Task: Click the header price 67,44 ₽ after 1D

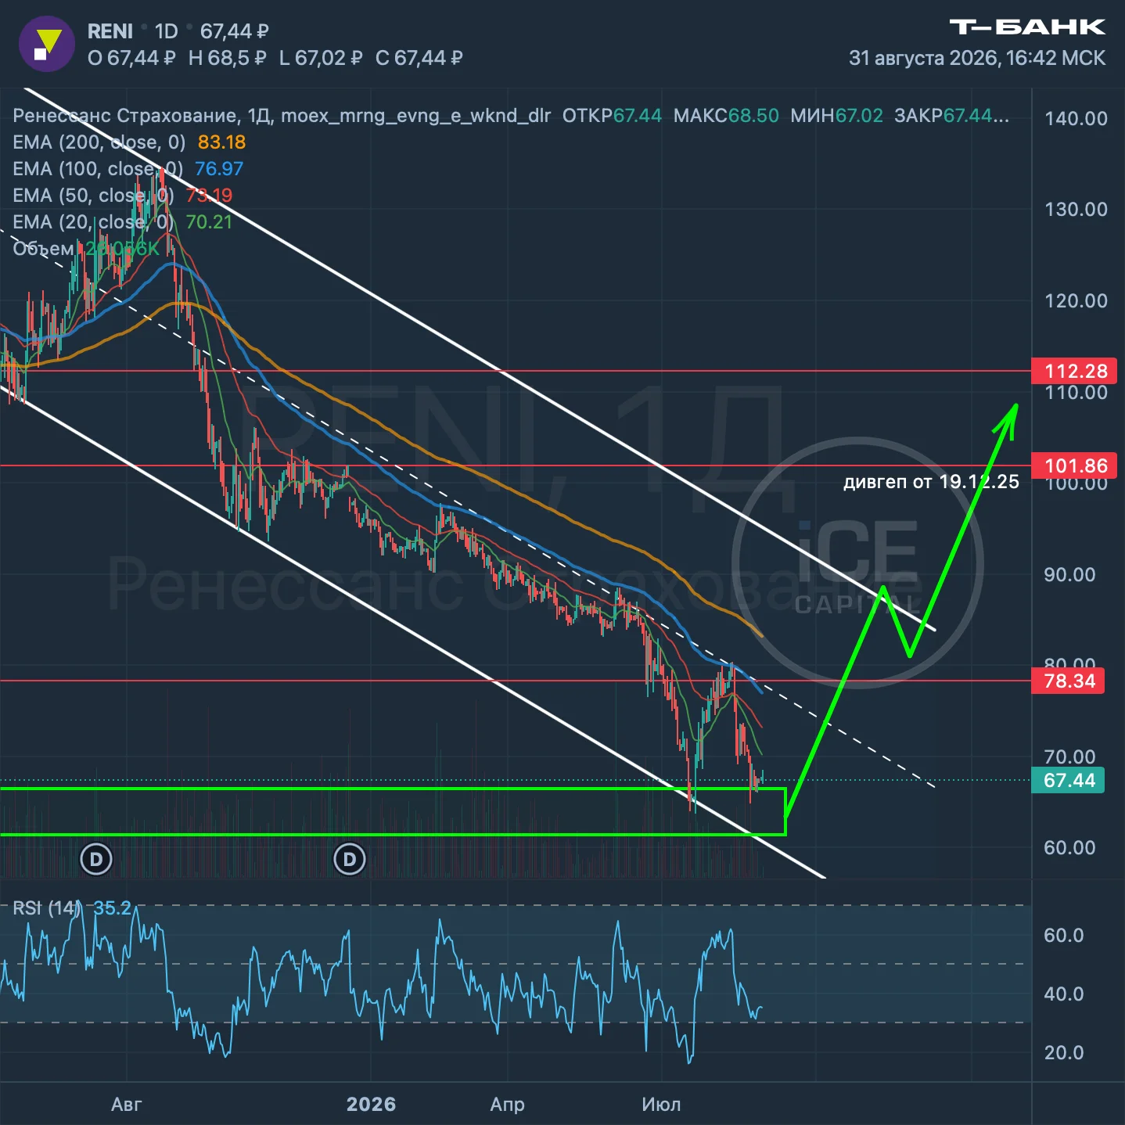Action: coord(235,31)
